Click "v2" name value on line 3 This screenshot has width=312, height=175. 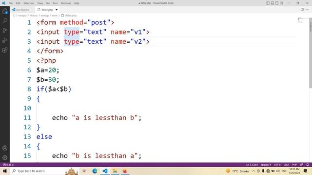[x=138, y=41]
